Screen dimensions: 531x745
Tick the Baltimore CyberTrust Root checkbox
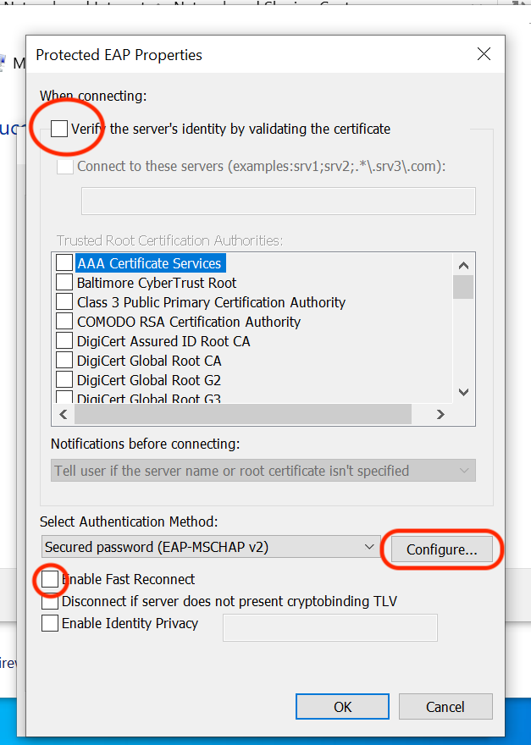[64, 283]
